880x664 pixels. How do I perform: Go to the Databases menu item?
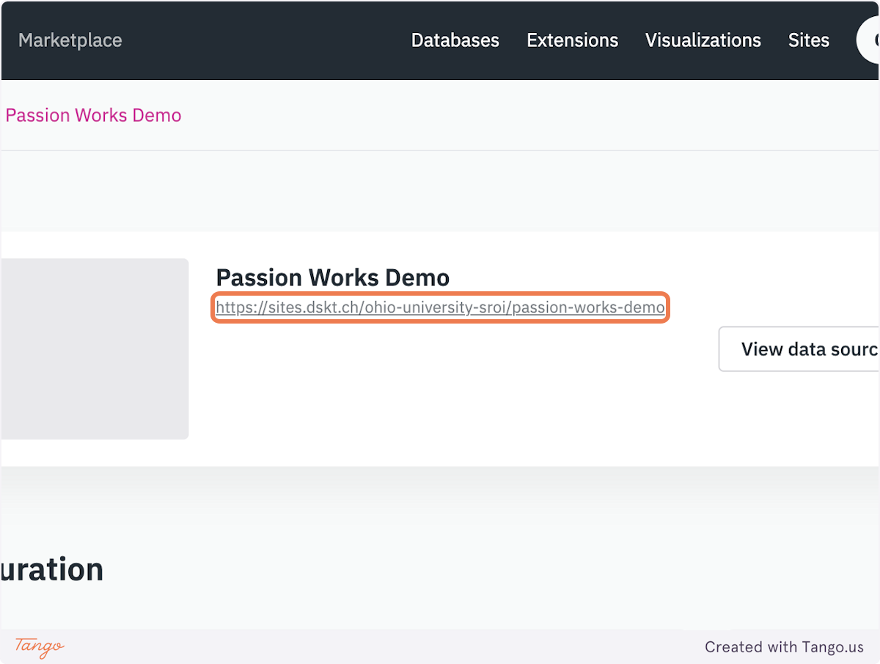[x=455, y=40]
